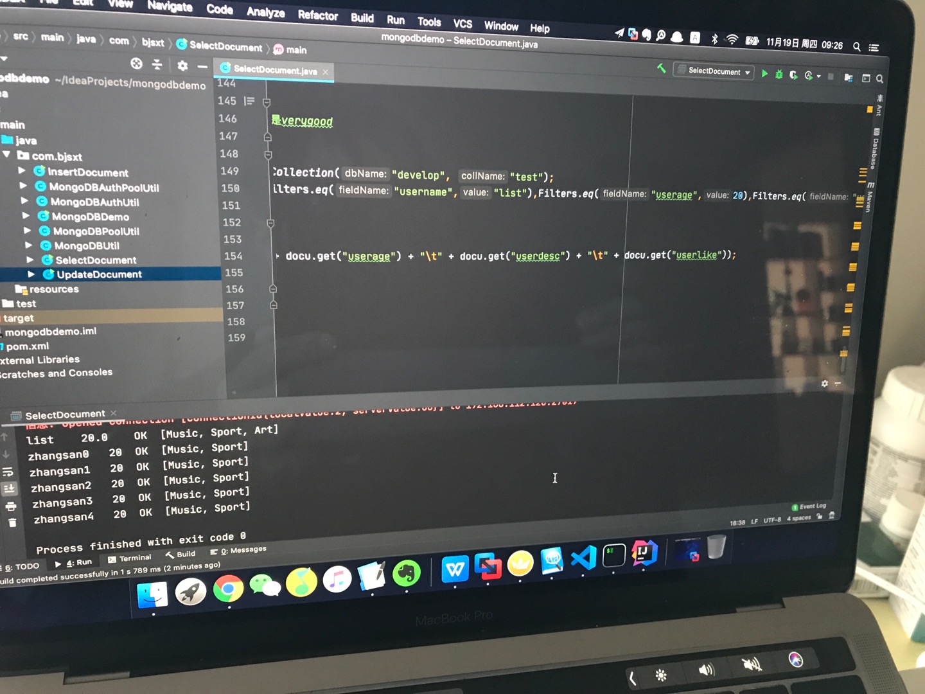Open Finder from the Dock
Viewport: 925px width, 694px height.
coord(152,594)
